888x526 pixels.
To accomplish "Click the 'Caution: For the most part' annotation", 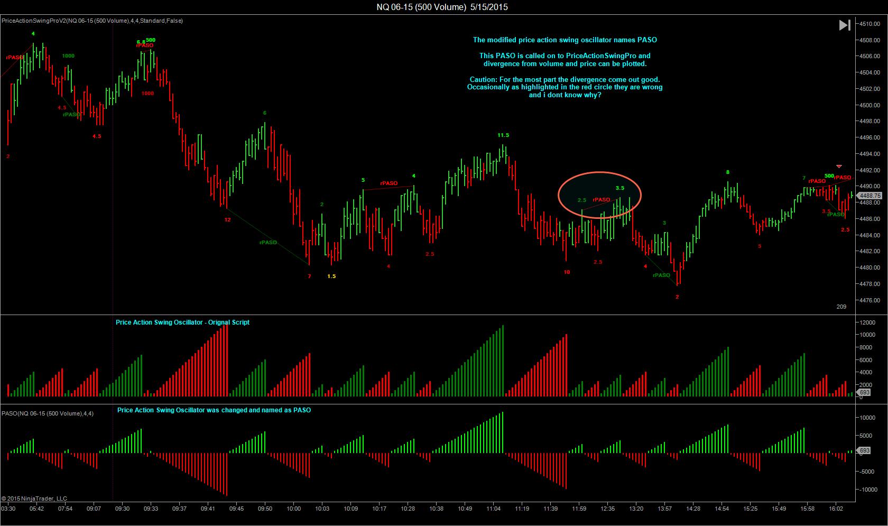I will pos(565,79).
